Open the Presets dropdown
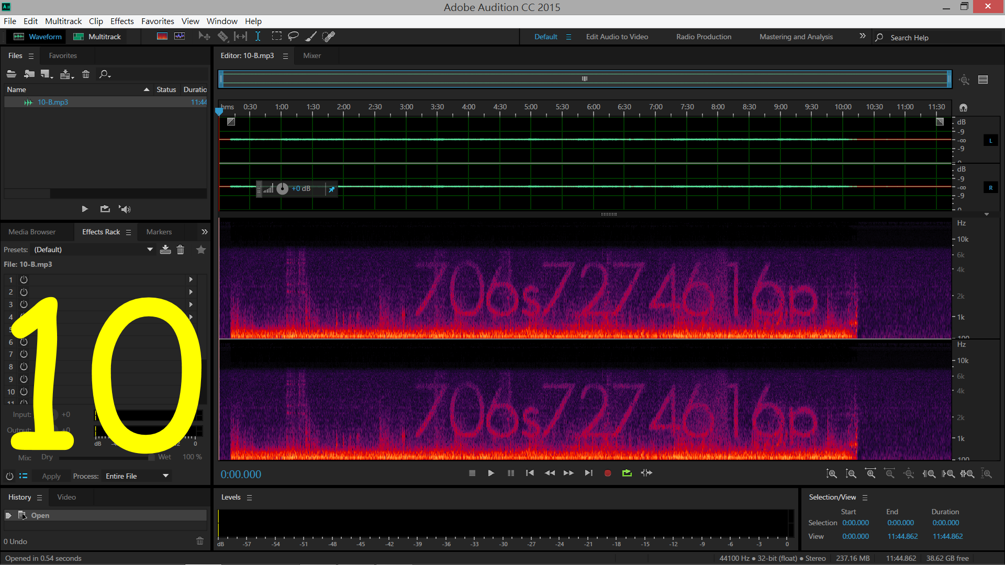The image size is (1005, 565). [x=150, y=250]
